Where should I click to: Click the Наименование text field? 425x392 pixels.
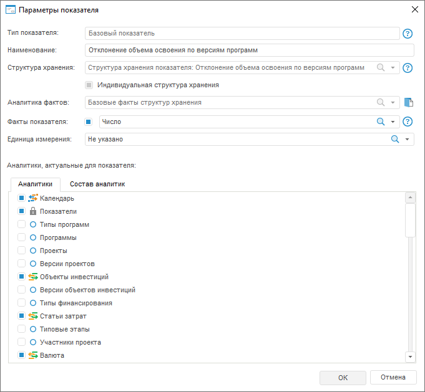click(249, 50)
